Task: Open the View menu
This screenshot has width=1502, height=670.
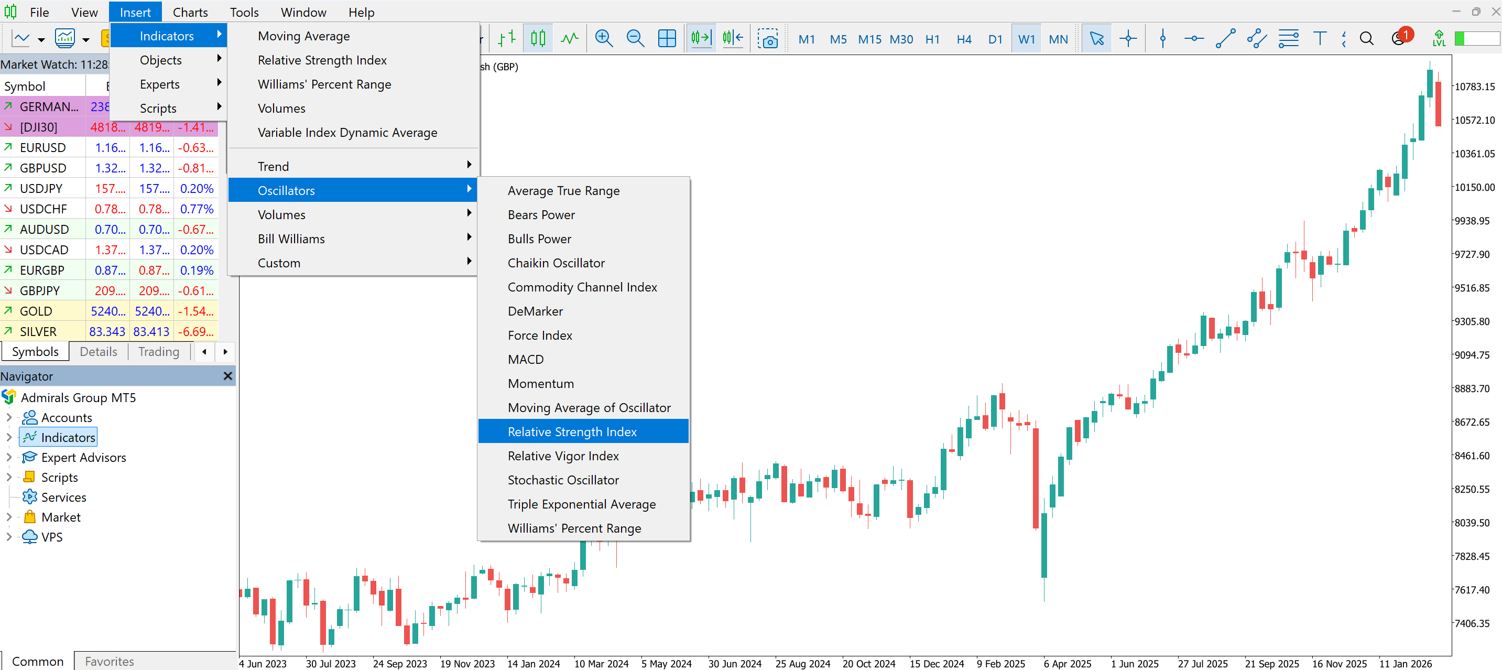Action: pyautogui.click(x=84, y=12)
